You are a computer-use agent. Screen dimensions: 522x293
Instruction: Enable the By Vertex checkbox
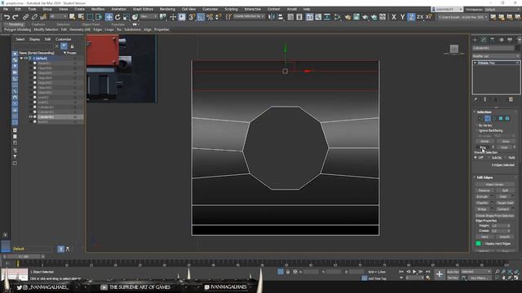(x=477, y=125)
